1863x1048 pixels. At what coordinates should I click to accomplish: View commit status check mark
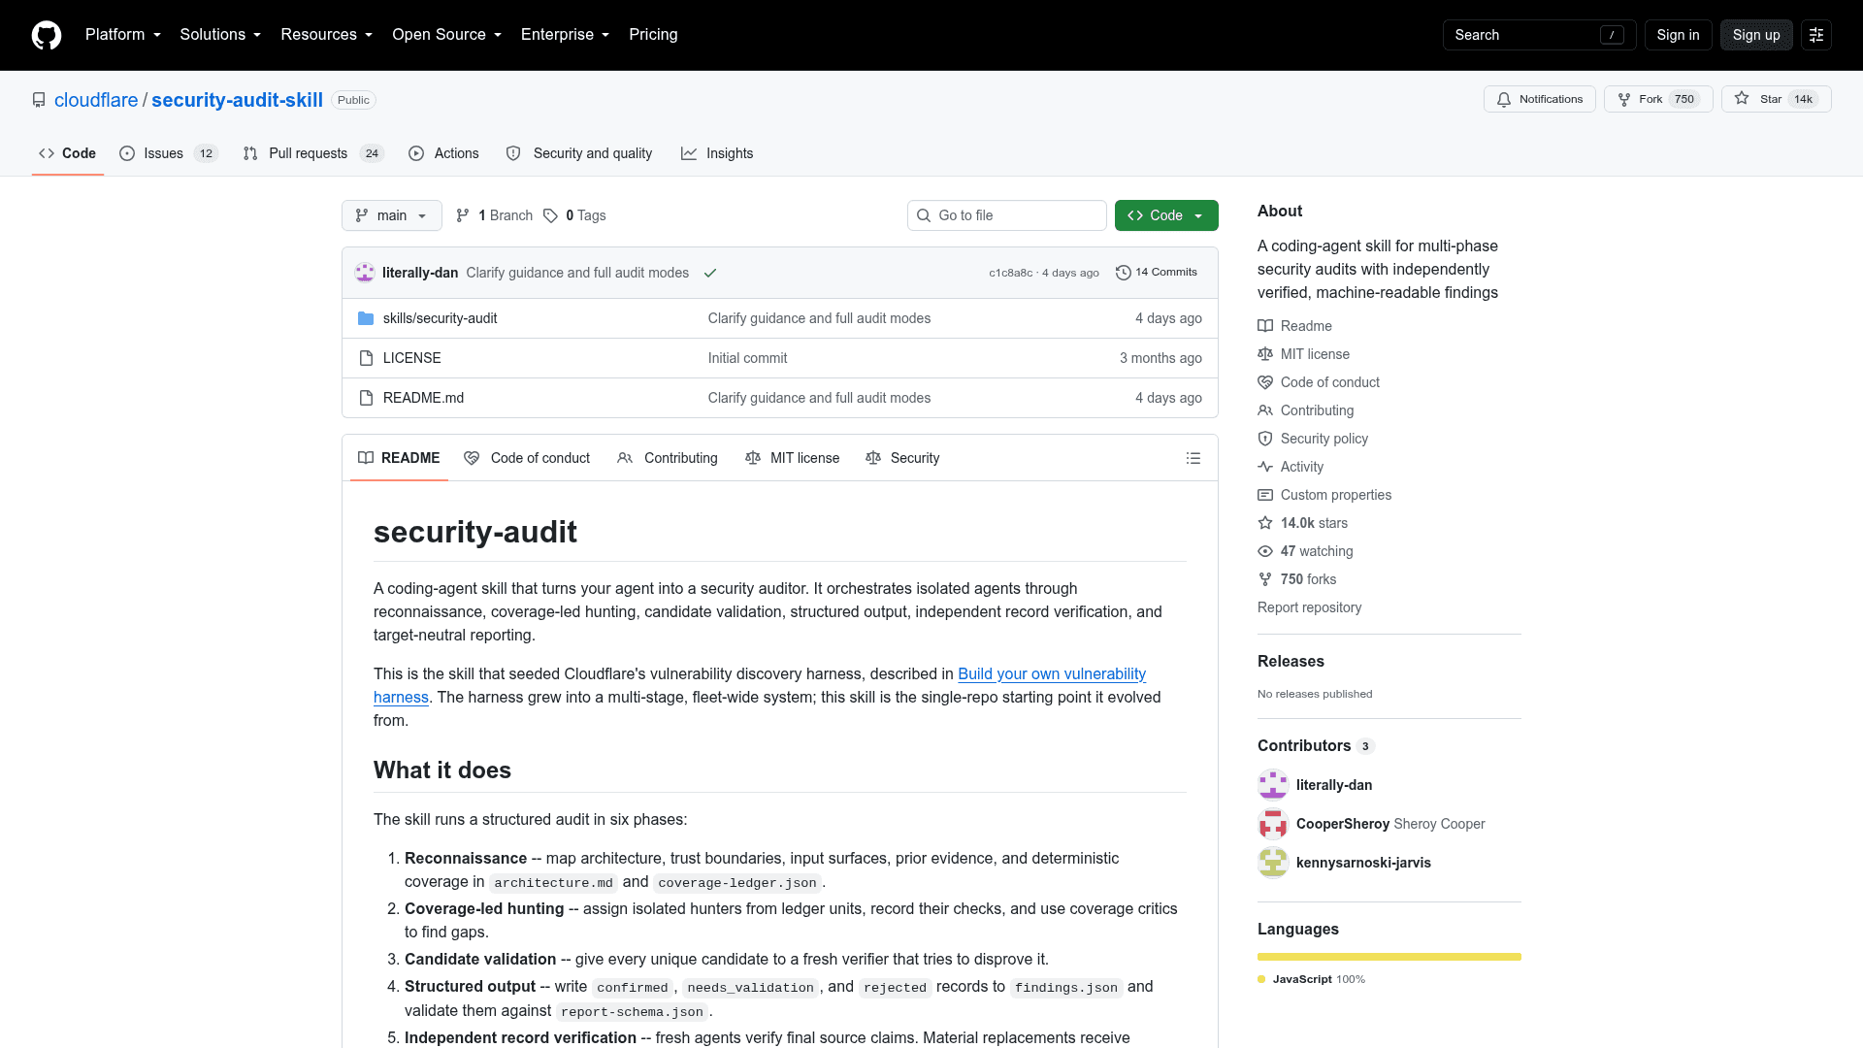click(710, 273)
